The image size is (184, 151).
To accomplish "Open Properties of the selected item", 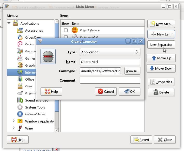I will pyautogui.click(x=161, y=82).
